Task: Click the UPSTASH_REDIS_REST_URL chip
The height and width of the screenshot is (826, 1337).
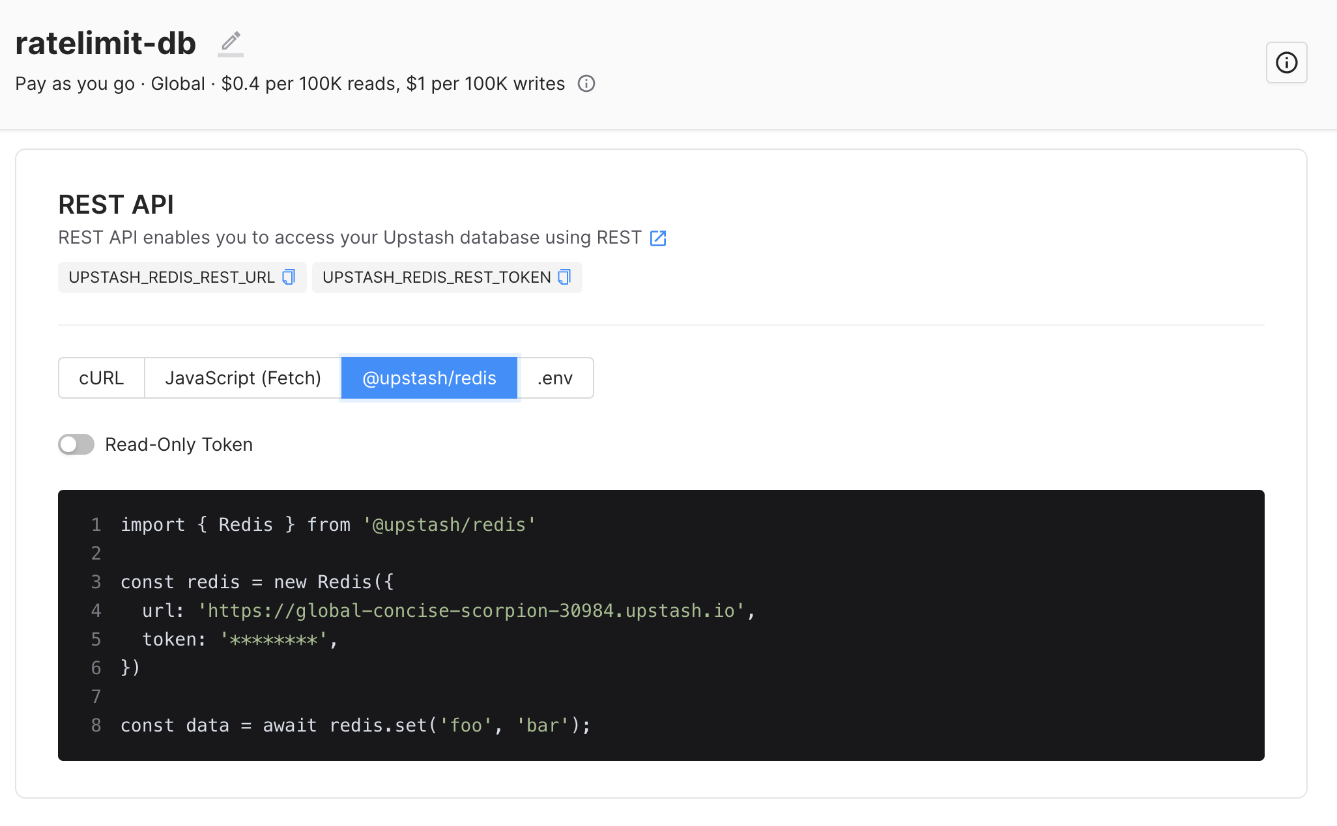Action: tap(171, 278)
